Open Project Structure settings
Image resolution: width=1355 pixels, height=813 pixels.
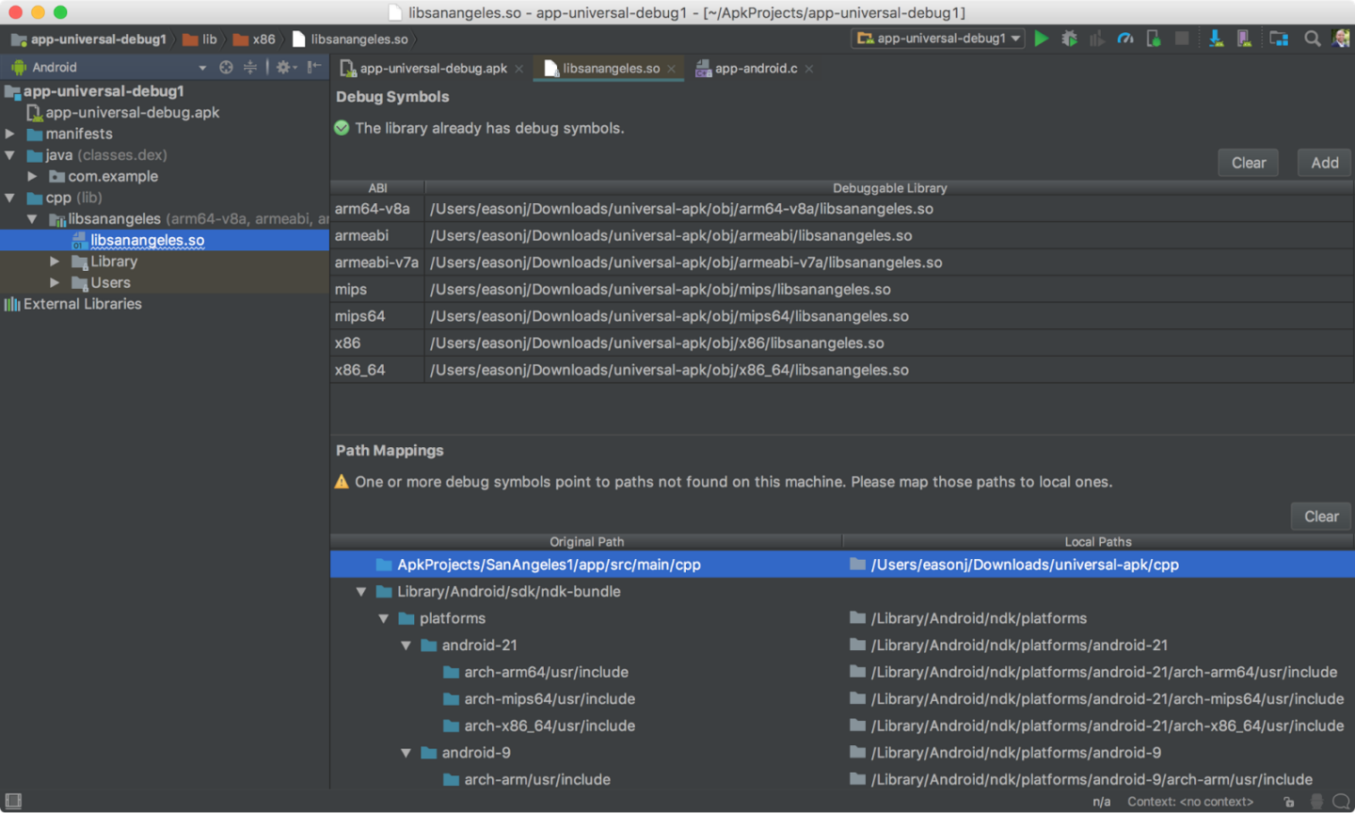coord(1278,40)
